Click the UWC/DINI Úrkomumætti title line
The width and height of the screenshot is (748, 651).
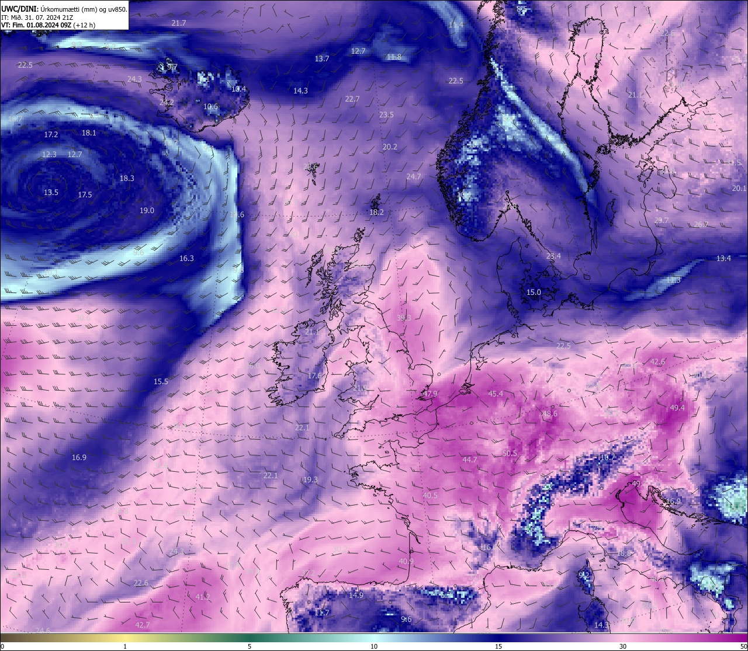[64, 9]
